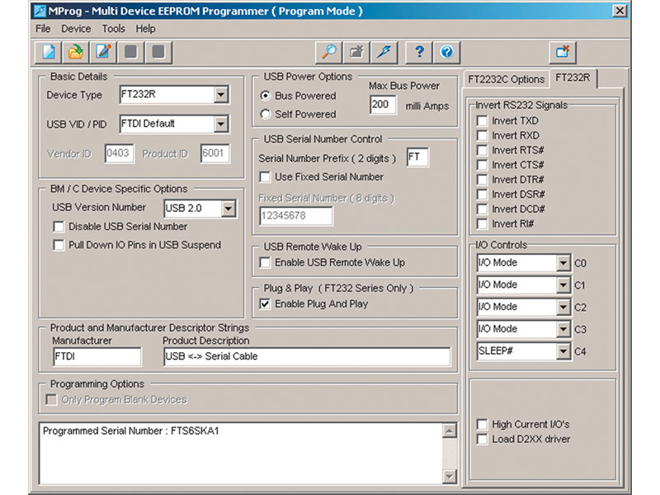The image size is (660, 495).
Task: Click the Serial Number Prefix field
Action: (417, 157)
